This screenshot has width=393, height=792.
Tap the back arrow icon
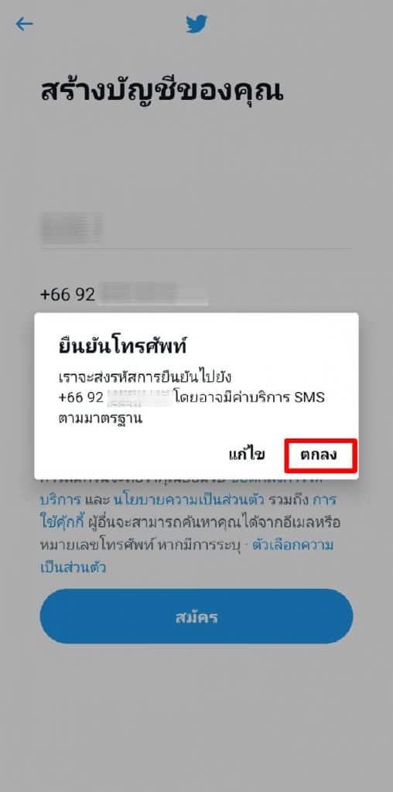pos(24,24)
